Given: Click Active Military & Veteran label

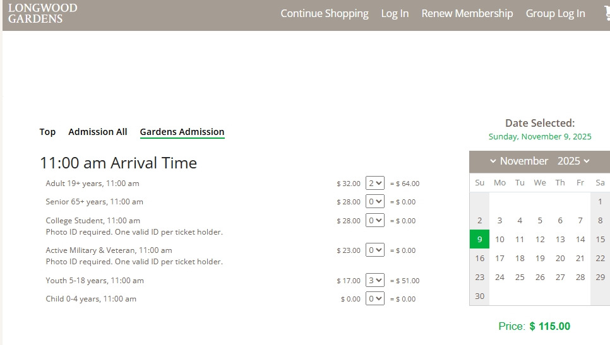Looking at the screenshot, I should click(109, 250).
